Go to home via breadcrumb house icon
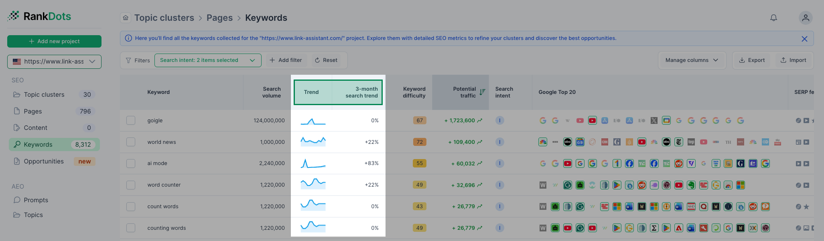The width and height of the screenshot is (824, 241). [x=126, y=18]
